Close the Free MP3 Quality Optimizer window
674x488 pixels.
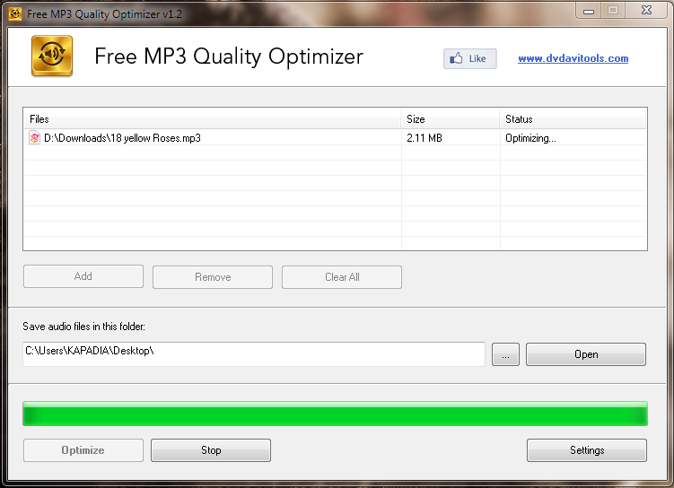coord(646,10)
